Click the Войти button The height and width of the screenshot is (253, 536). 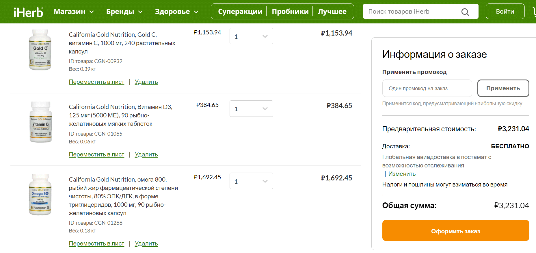505,11
